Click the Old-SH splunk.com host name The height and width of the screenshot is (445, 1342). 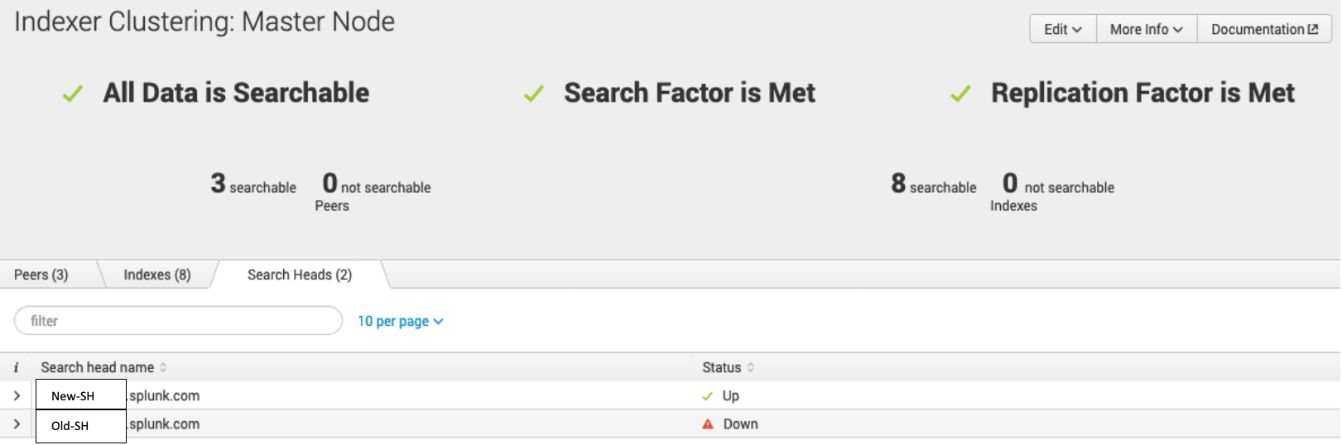click(x=124, y=424)
